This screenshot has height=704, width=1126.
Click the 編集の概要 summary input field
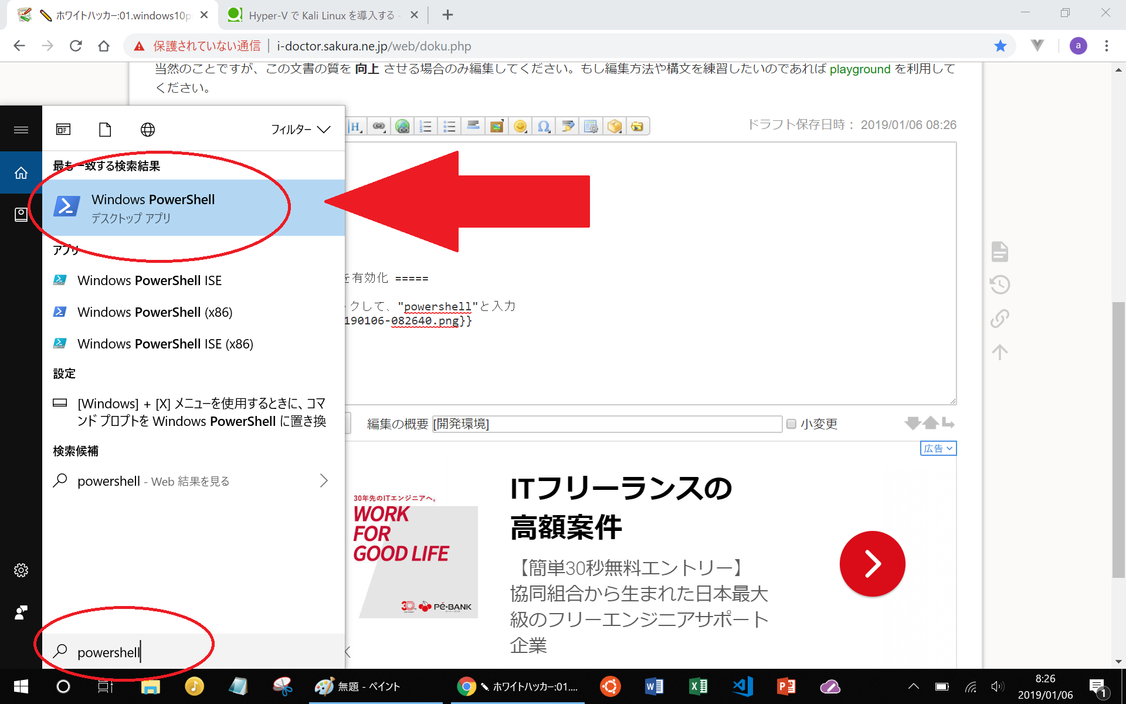(607, 424)
